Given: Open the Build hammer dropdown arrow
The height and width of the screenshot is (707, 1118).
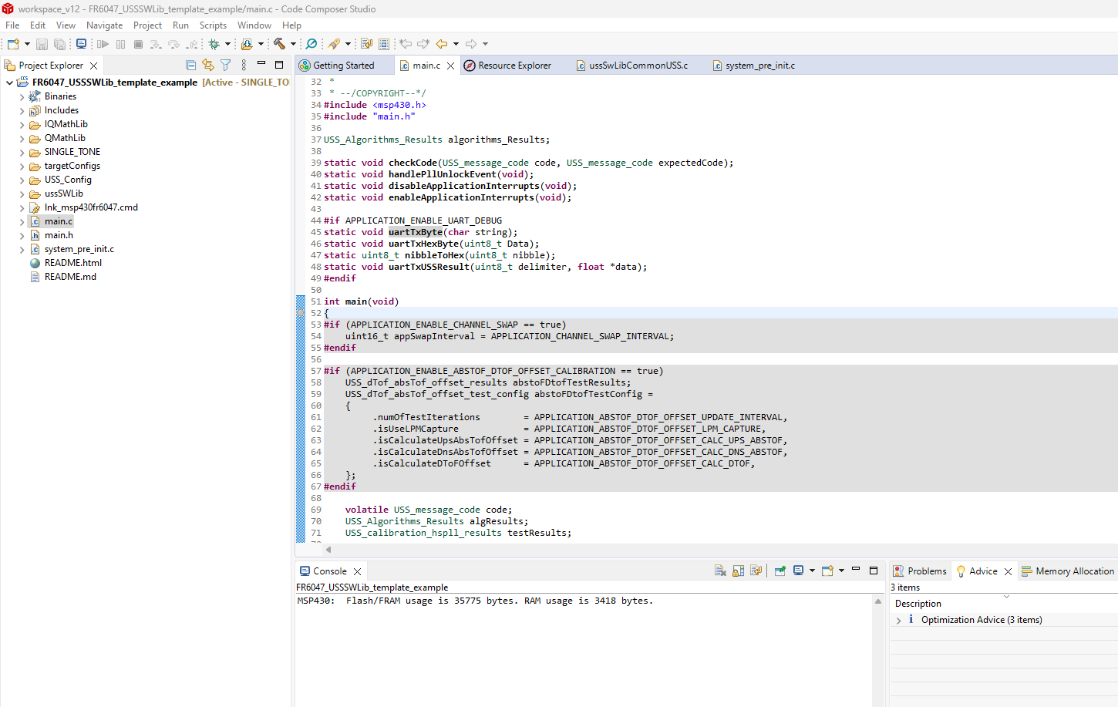Looking at the screenshot, I should point(293,44).
